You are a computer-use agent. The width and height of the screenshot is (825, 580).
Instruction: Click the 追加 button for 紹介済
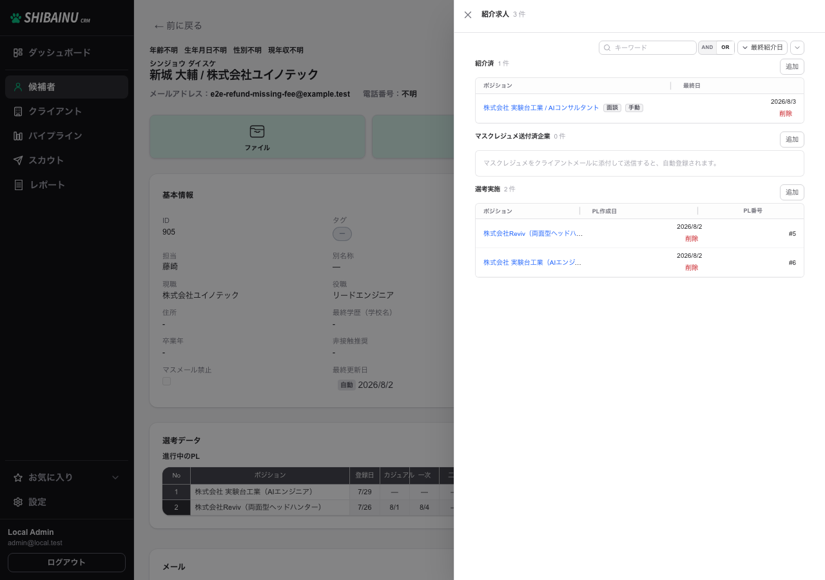tap(792, 66)
